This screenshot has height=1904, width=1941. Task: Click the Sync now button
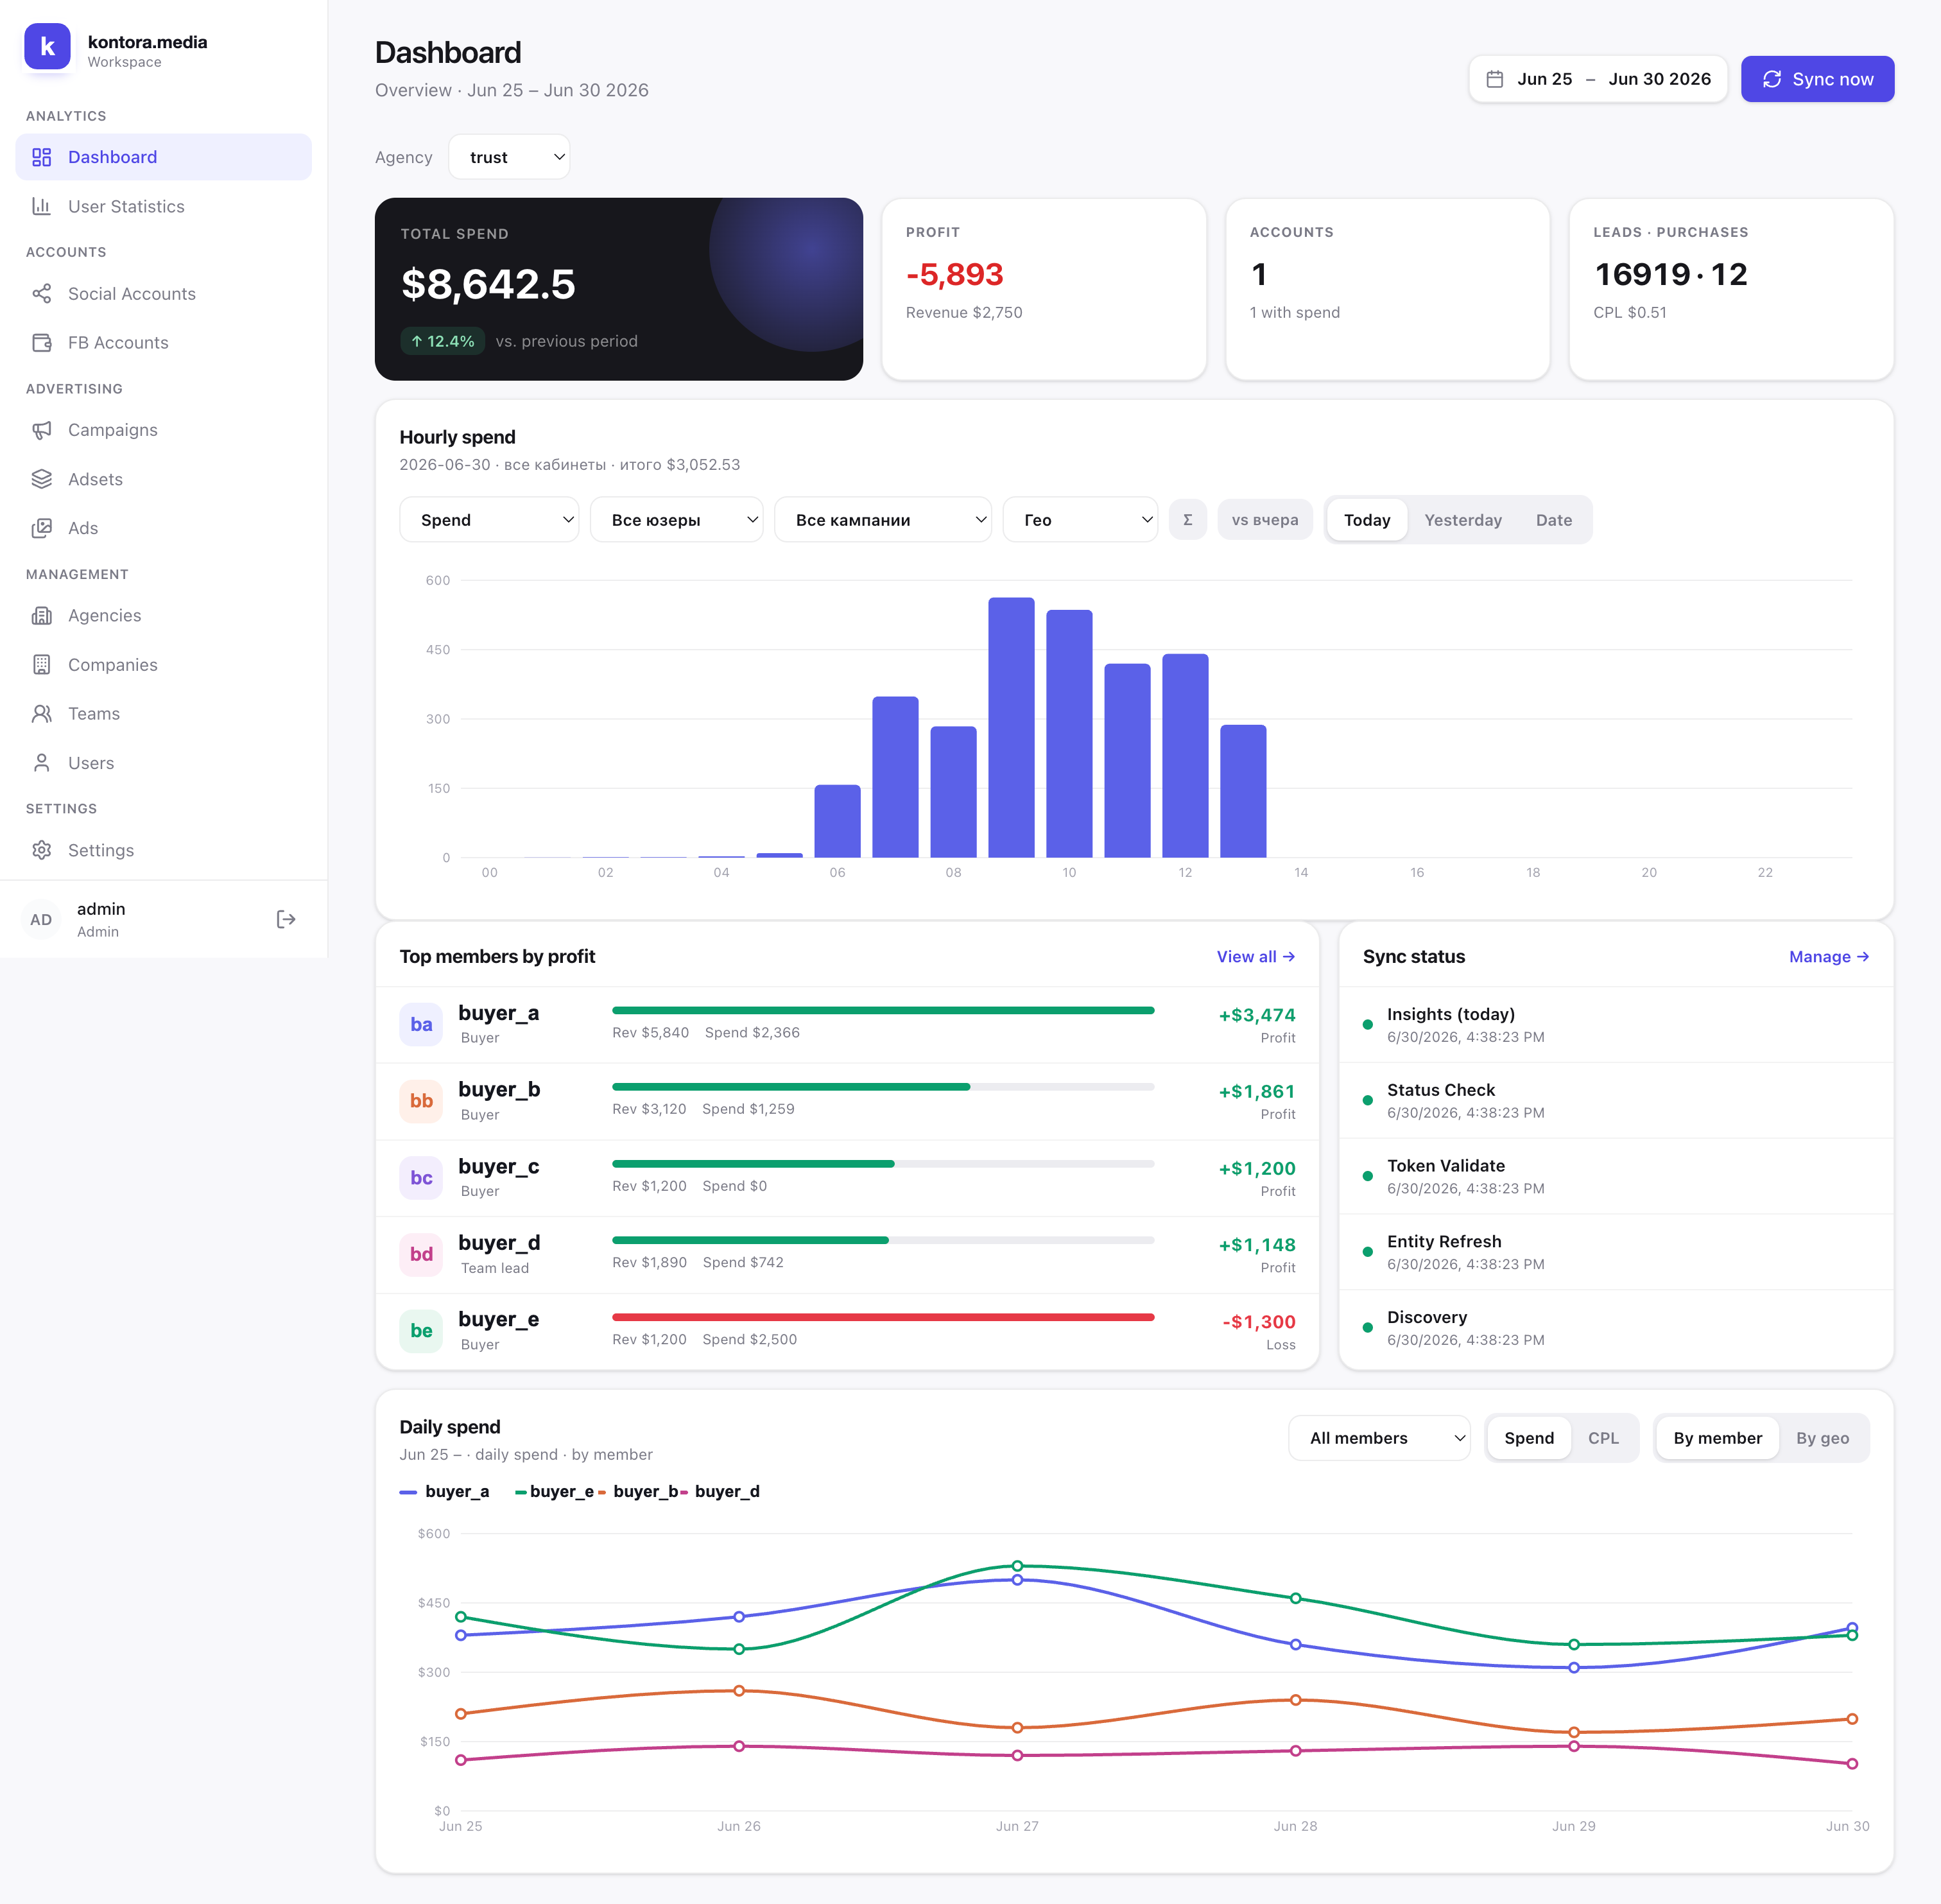coord(1817,79)
